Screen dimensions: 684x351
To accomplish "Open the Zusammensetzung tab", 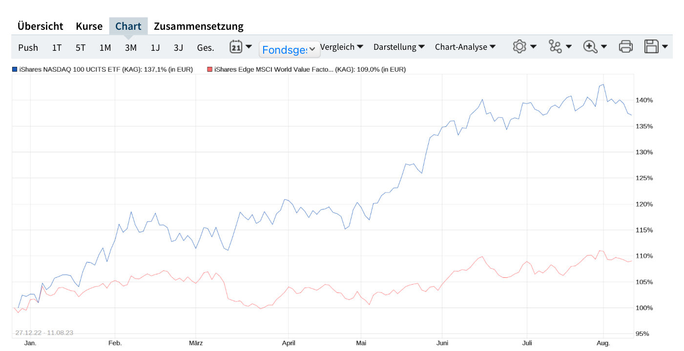I will point(198,26).
